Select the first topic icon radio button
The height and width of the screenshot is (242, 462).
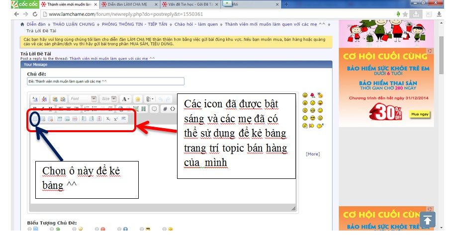click(x=29, y=230)
